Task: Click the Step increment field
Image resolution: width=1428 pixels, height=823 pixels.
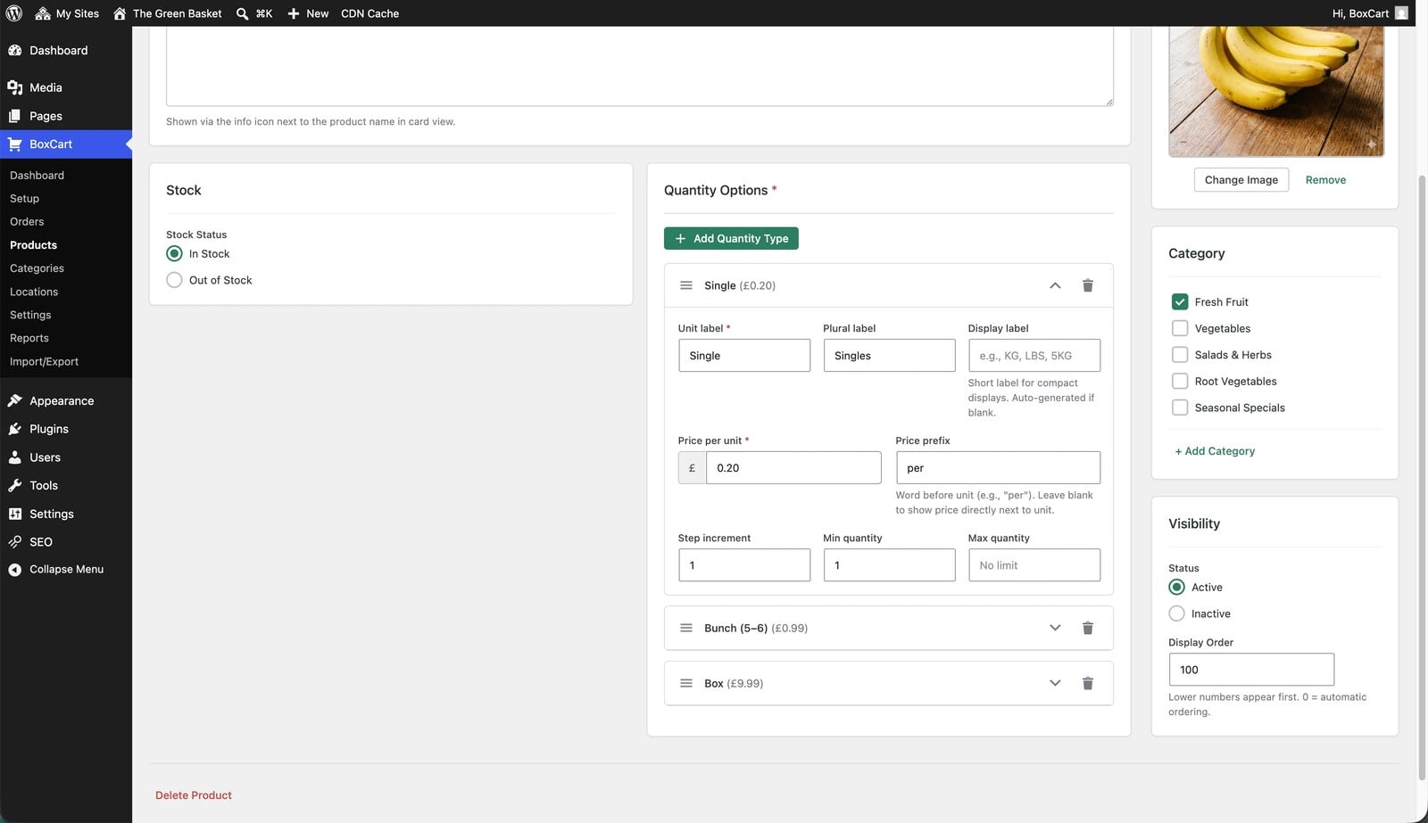Action: [744, 565]
